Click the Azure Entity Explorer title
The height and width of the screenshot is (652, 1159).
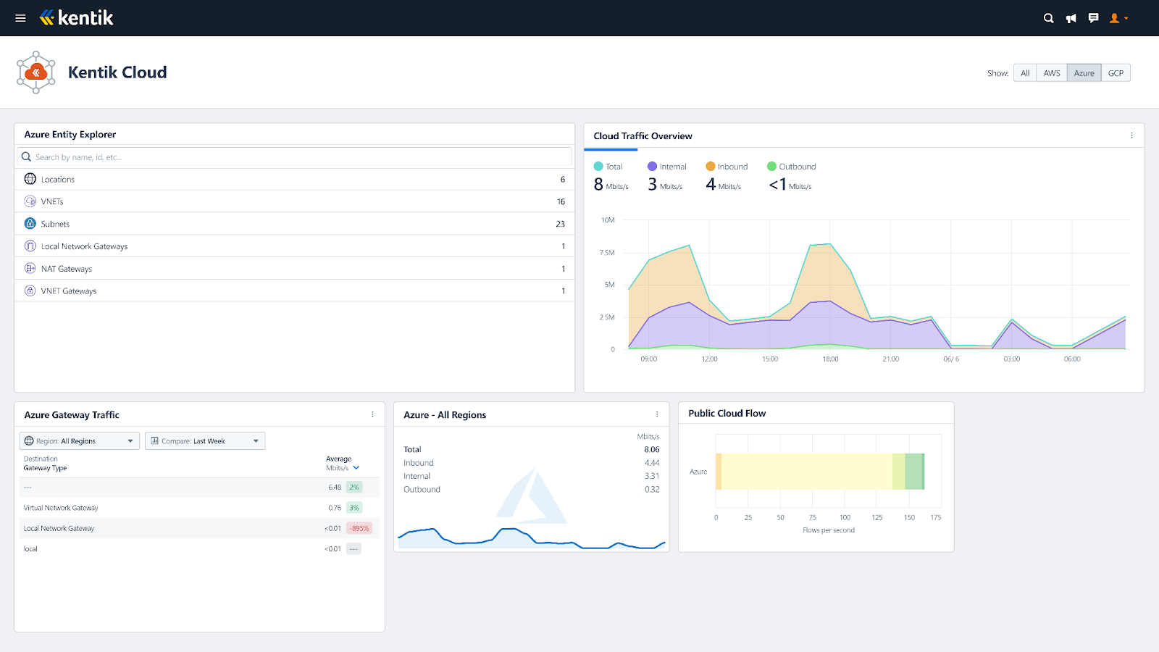(70, 135)
